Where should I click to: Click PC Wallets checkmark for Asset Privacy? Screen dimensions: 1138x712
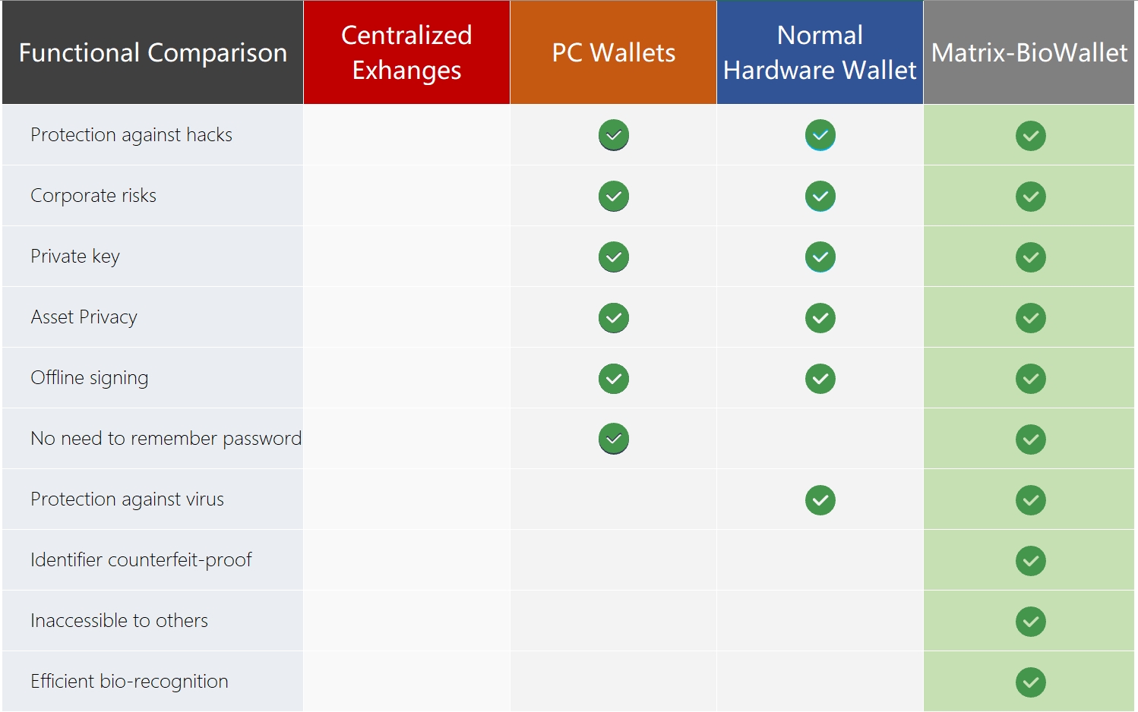tap(614, 317)
